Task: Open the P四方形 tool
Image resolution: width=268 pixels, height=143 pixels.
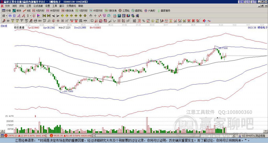Action: click(x=39, y=10)
